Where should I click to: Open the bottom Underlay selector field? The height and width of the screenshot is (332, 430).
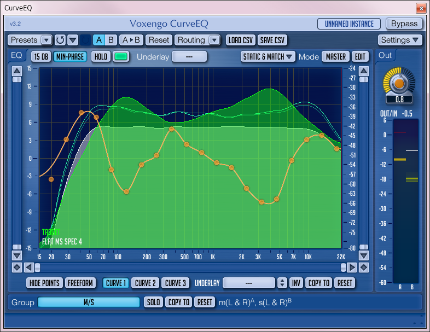[x=249, y=283]
